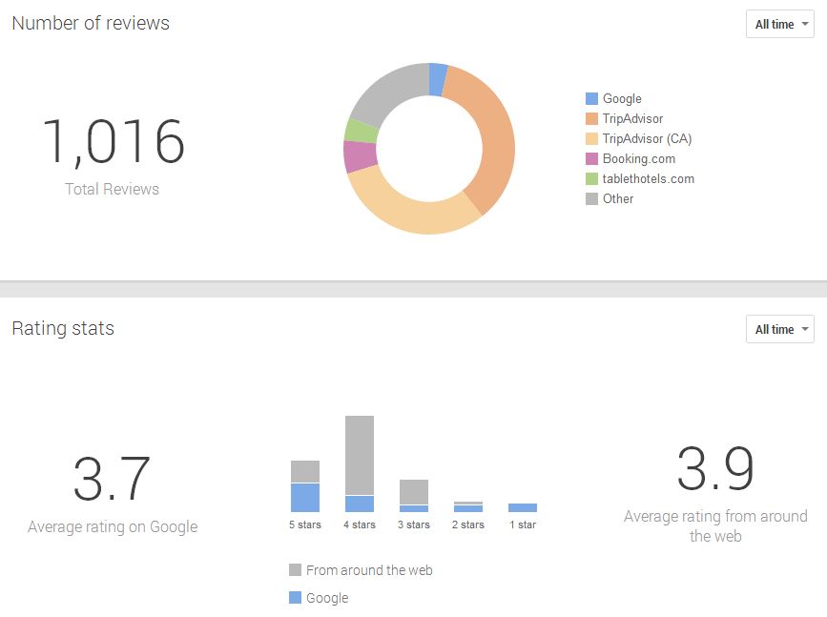Click the 1,016 Total Reviews number
Viewport: 827px width, 617px height.
[113, 142]
